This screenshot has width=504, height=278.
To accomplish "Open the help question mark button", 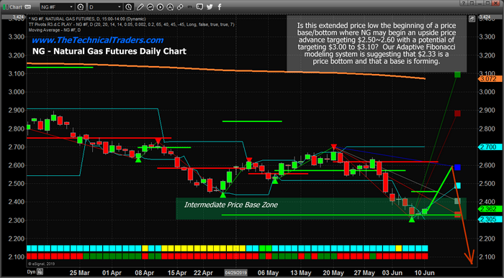I will pos(464,3).
